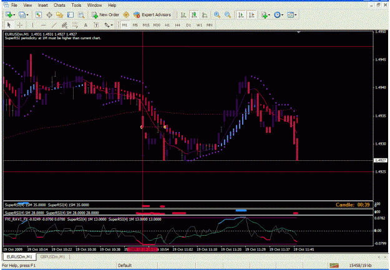The width and height of the screenshot is (390, 270).
Task: Switch to line chart display
Action: [x=205, y=15]
